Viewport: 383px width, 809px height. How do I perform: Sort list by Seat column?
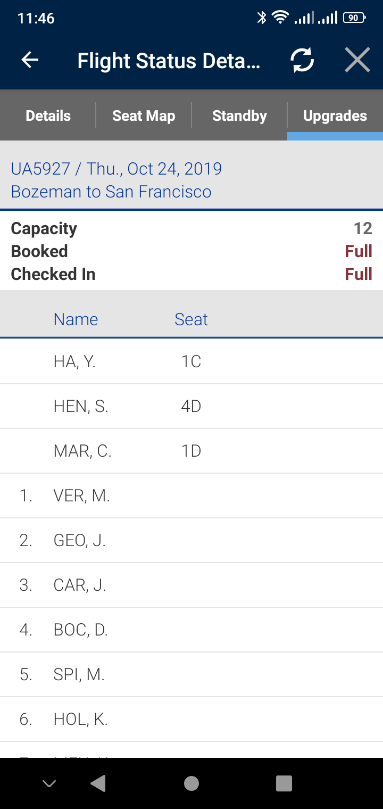[191, 319]
